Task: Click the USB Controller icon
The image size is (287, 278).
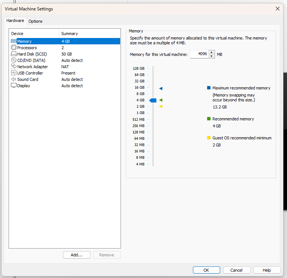Action: (14, 73)
